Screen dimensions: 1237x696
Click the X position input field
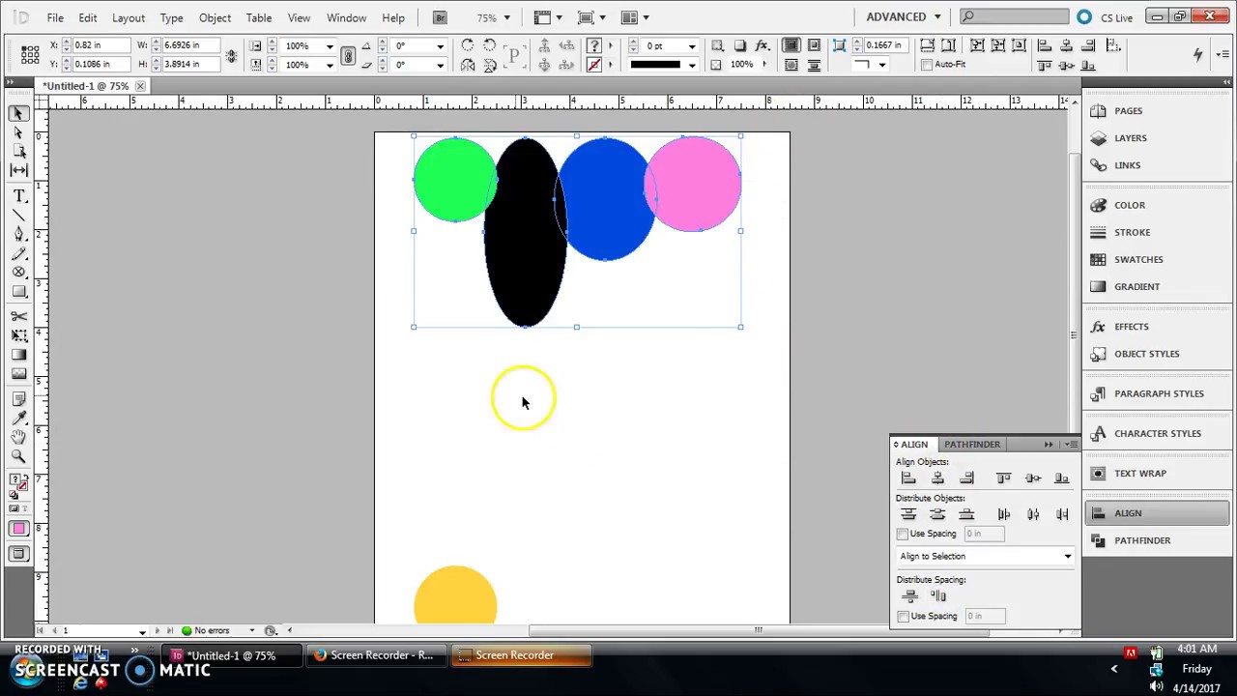click(101, 45)
